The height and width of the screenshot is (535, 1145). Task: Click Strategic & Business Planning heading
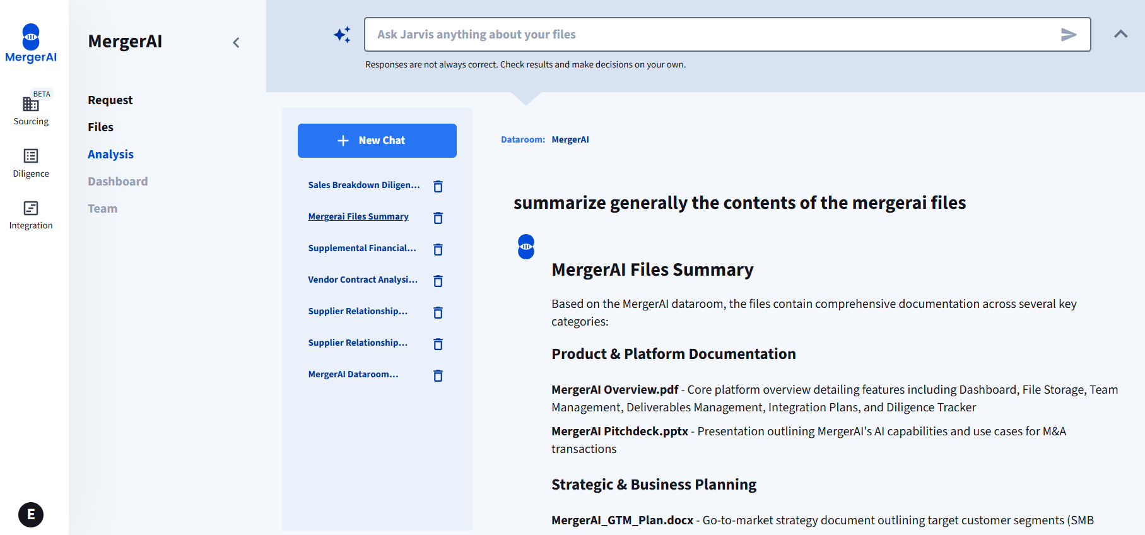click(654, 485)
